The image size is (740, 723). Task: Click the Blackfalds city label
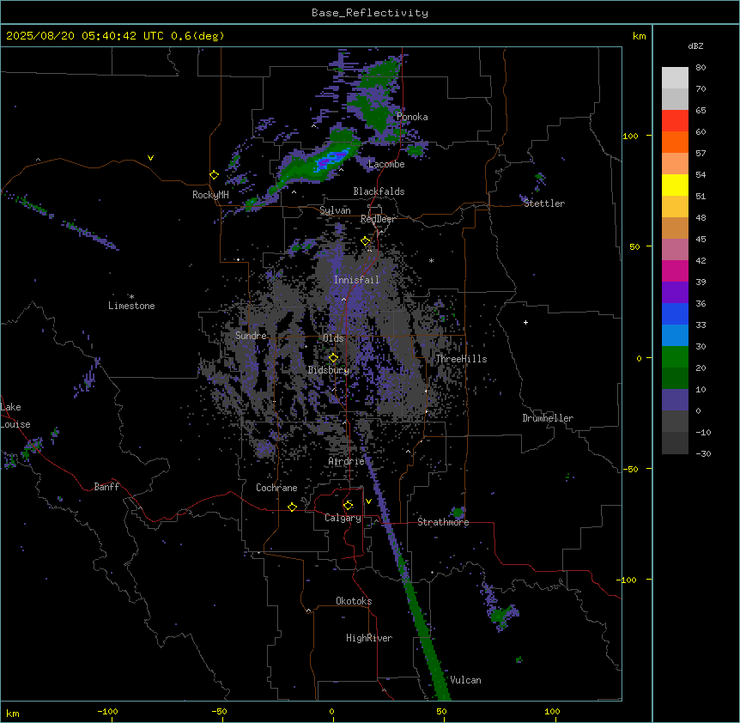pos(379,191)
